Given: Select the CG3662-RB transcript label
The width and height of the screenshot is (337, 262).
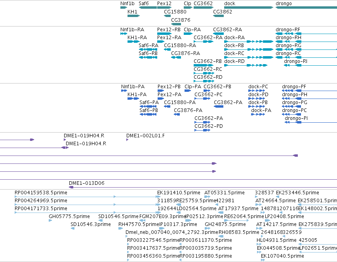Looking at the screenshot, I should coord(208,61).
